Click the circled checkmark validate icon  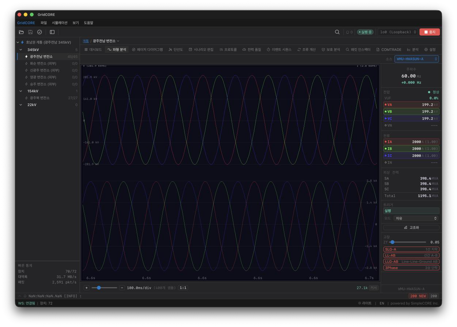click(39, 32)
